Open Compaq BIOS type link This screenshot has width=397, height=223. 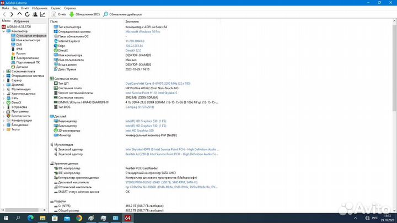[x=140, y=107]
